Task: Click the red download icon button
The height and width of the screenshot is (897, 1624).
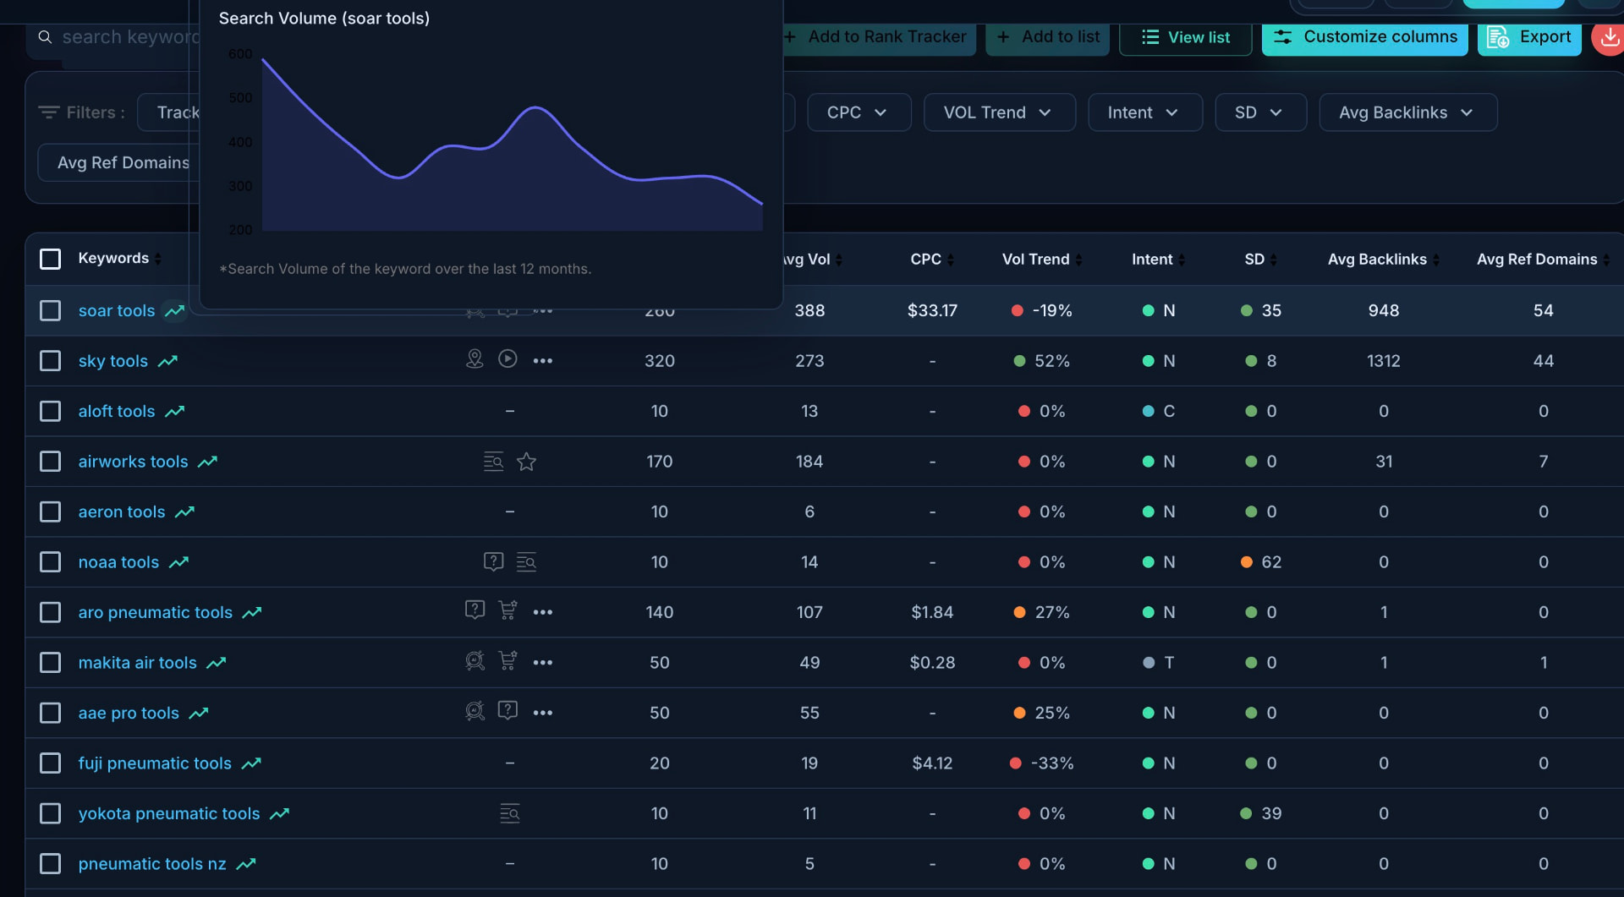Action: [1609, 38]
